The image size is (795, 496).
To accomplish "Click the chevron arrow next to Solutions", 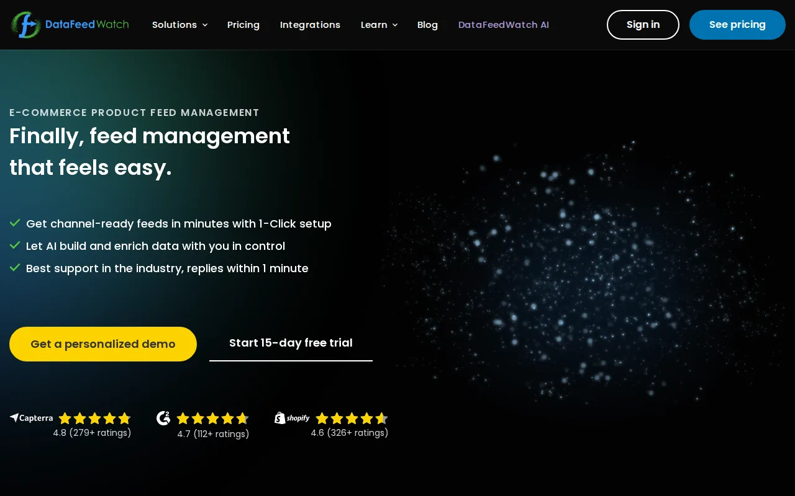I will pyautogui.click(x=205, y=25).
